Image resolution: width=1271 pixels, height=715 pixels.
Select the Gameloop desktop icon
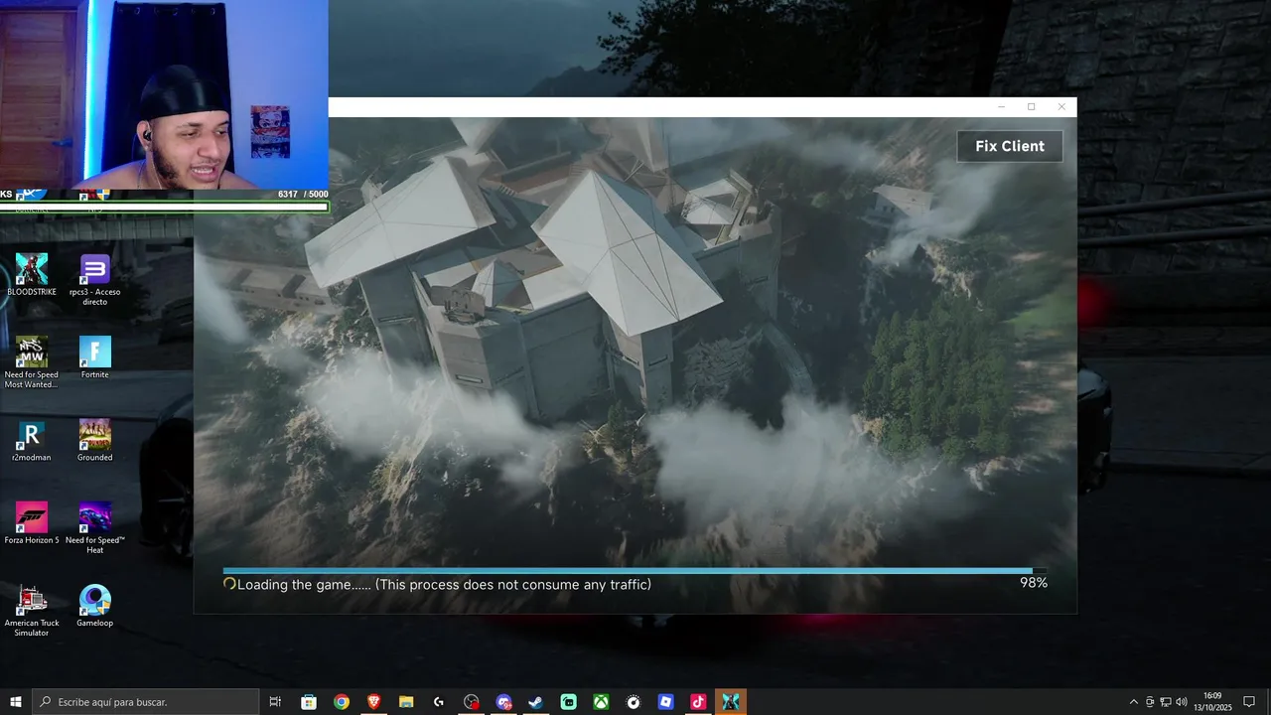94,606
